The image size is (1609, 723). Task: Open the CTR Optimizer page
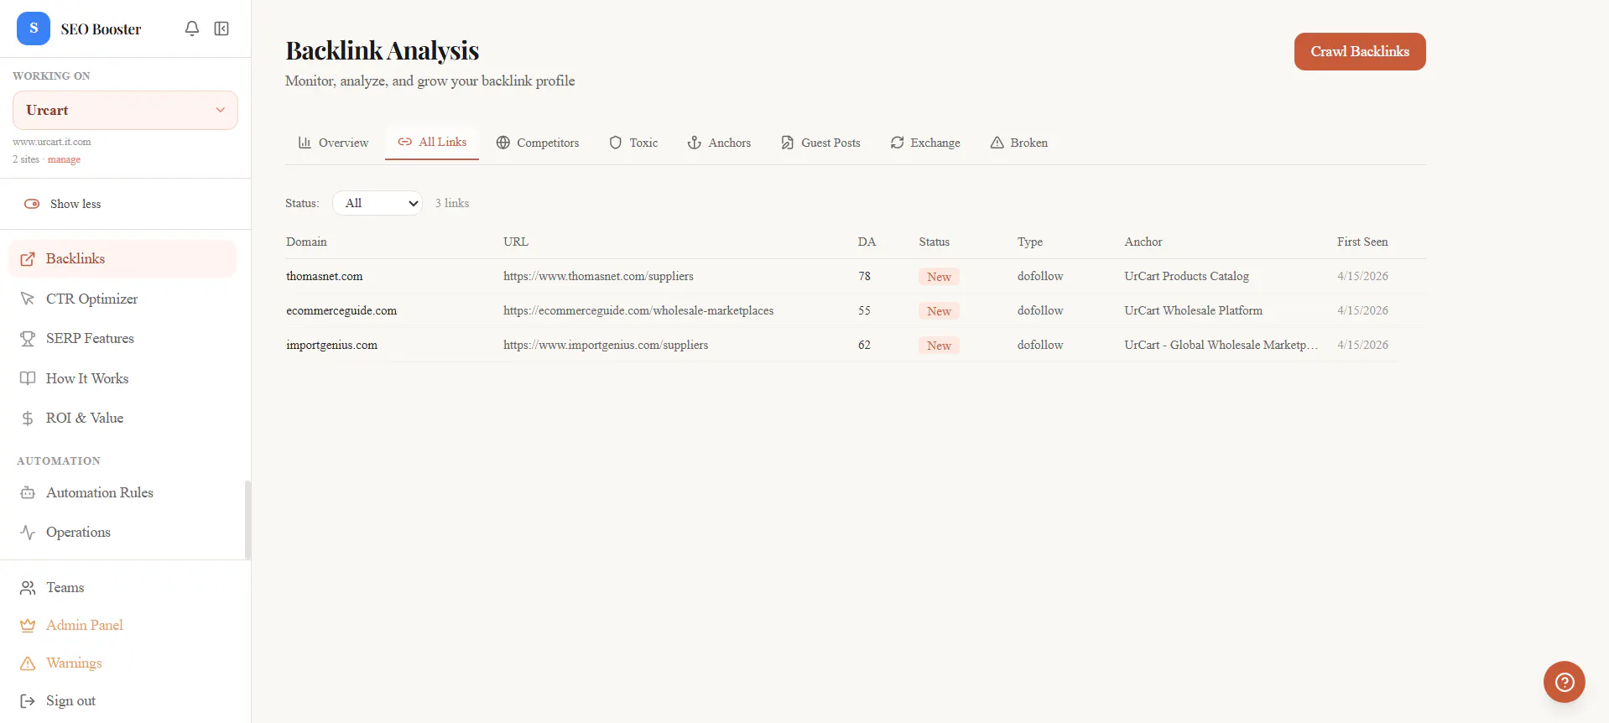click(122, 299)
